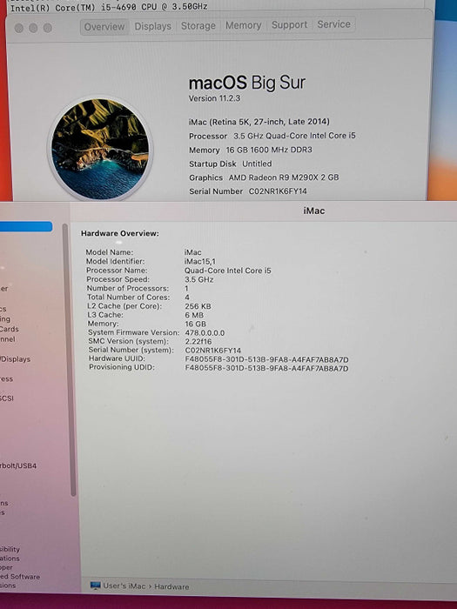Click "iMac (Retina 5K, 27-inch, Late 2014)" text
Image resolution: width=457 pixels, height=609 pixels.
pos(259,122)
